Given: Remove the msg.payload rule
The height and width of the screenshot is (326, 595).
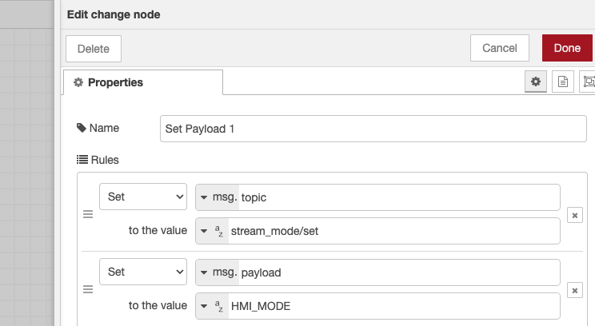Looking at the screenshot, I should click(x=574, y=291).
